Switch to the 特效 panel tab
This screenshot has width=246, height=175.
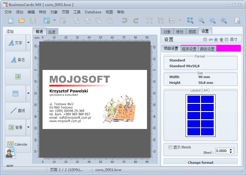[x=180, y=32]
